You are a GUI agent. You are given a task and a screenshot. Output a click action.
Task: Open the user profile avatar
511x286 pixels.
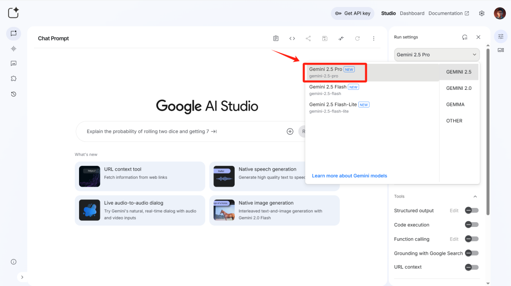coord(500,13)
